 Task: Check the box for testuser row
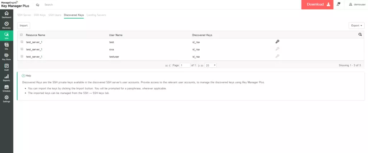point(22,56)
